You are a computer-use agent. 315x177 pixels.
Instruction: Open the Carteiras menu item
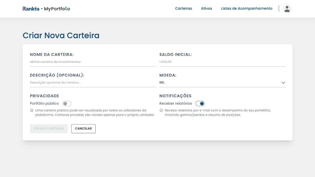pyautogui.click(x=183, y=8)
